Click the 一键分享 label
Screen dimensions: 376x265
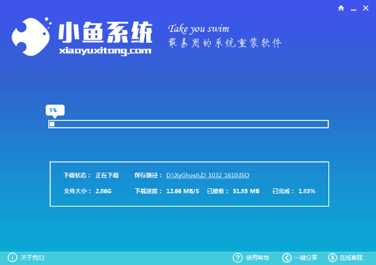tap(306, 258)
